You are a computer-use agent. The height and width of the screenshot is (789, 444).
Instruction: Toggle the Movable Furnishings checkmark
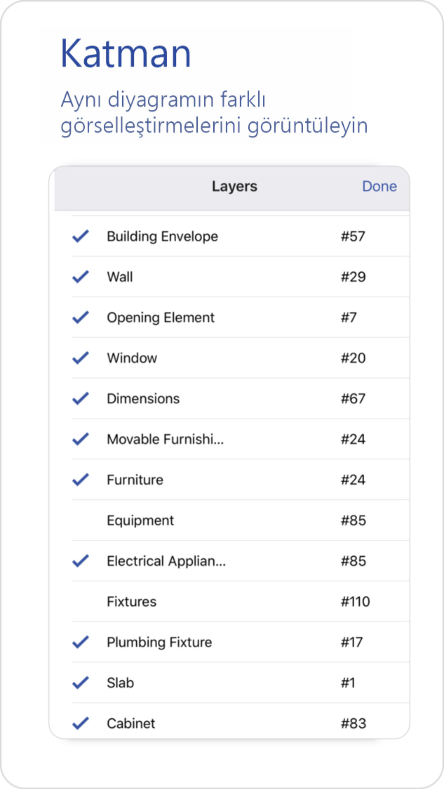[82, 439]
